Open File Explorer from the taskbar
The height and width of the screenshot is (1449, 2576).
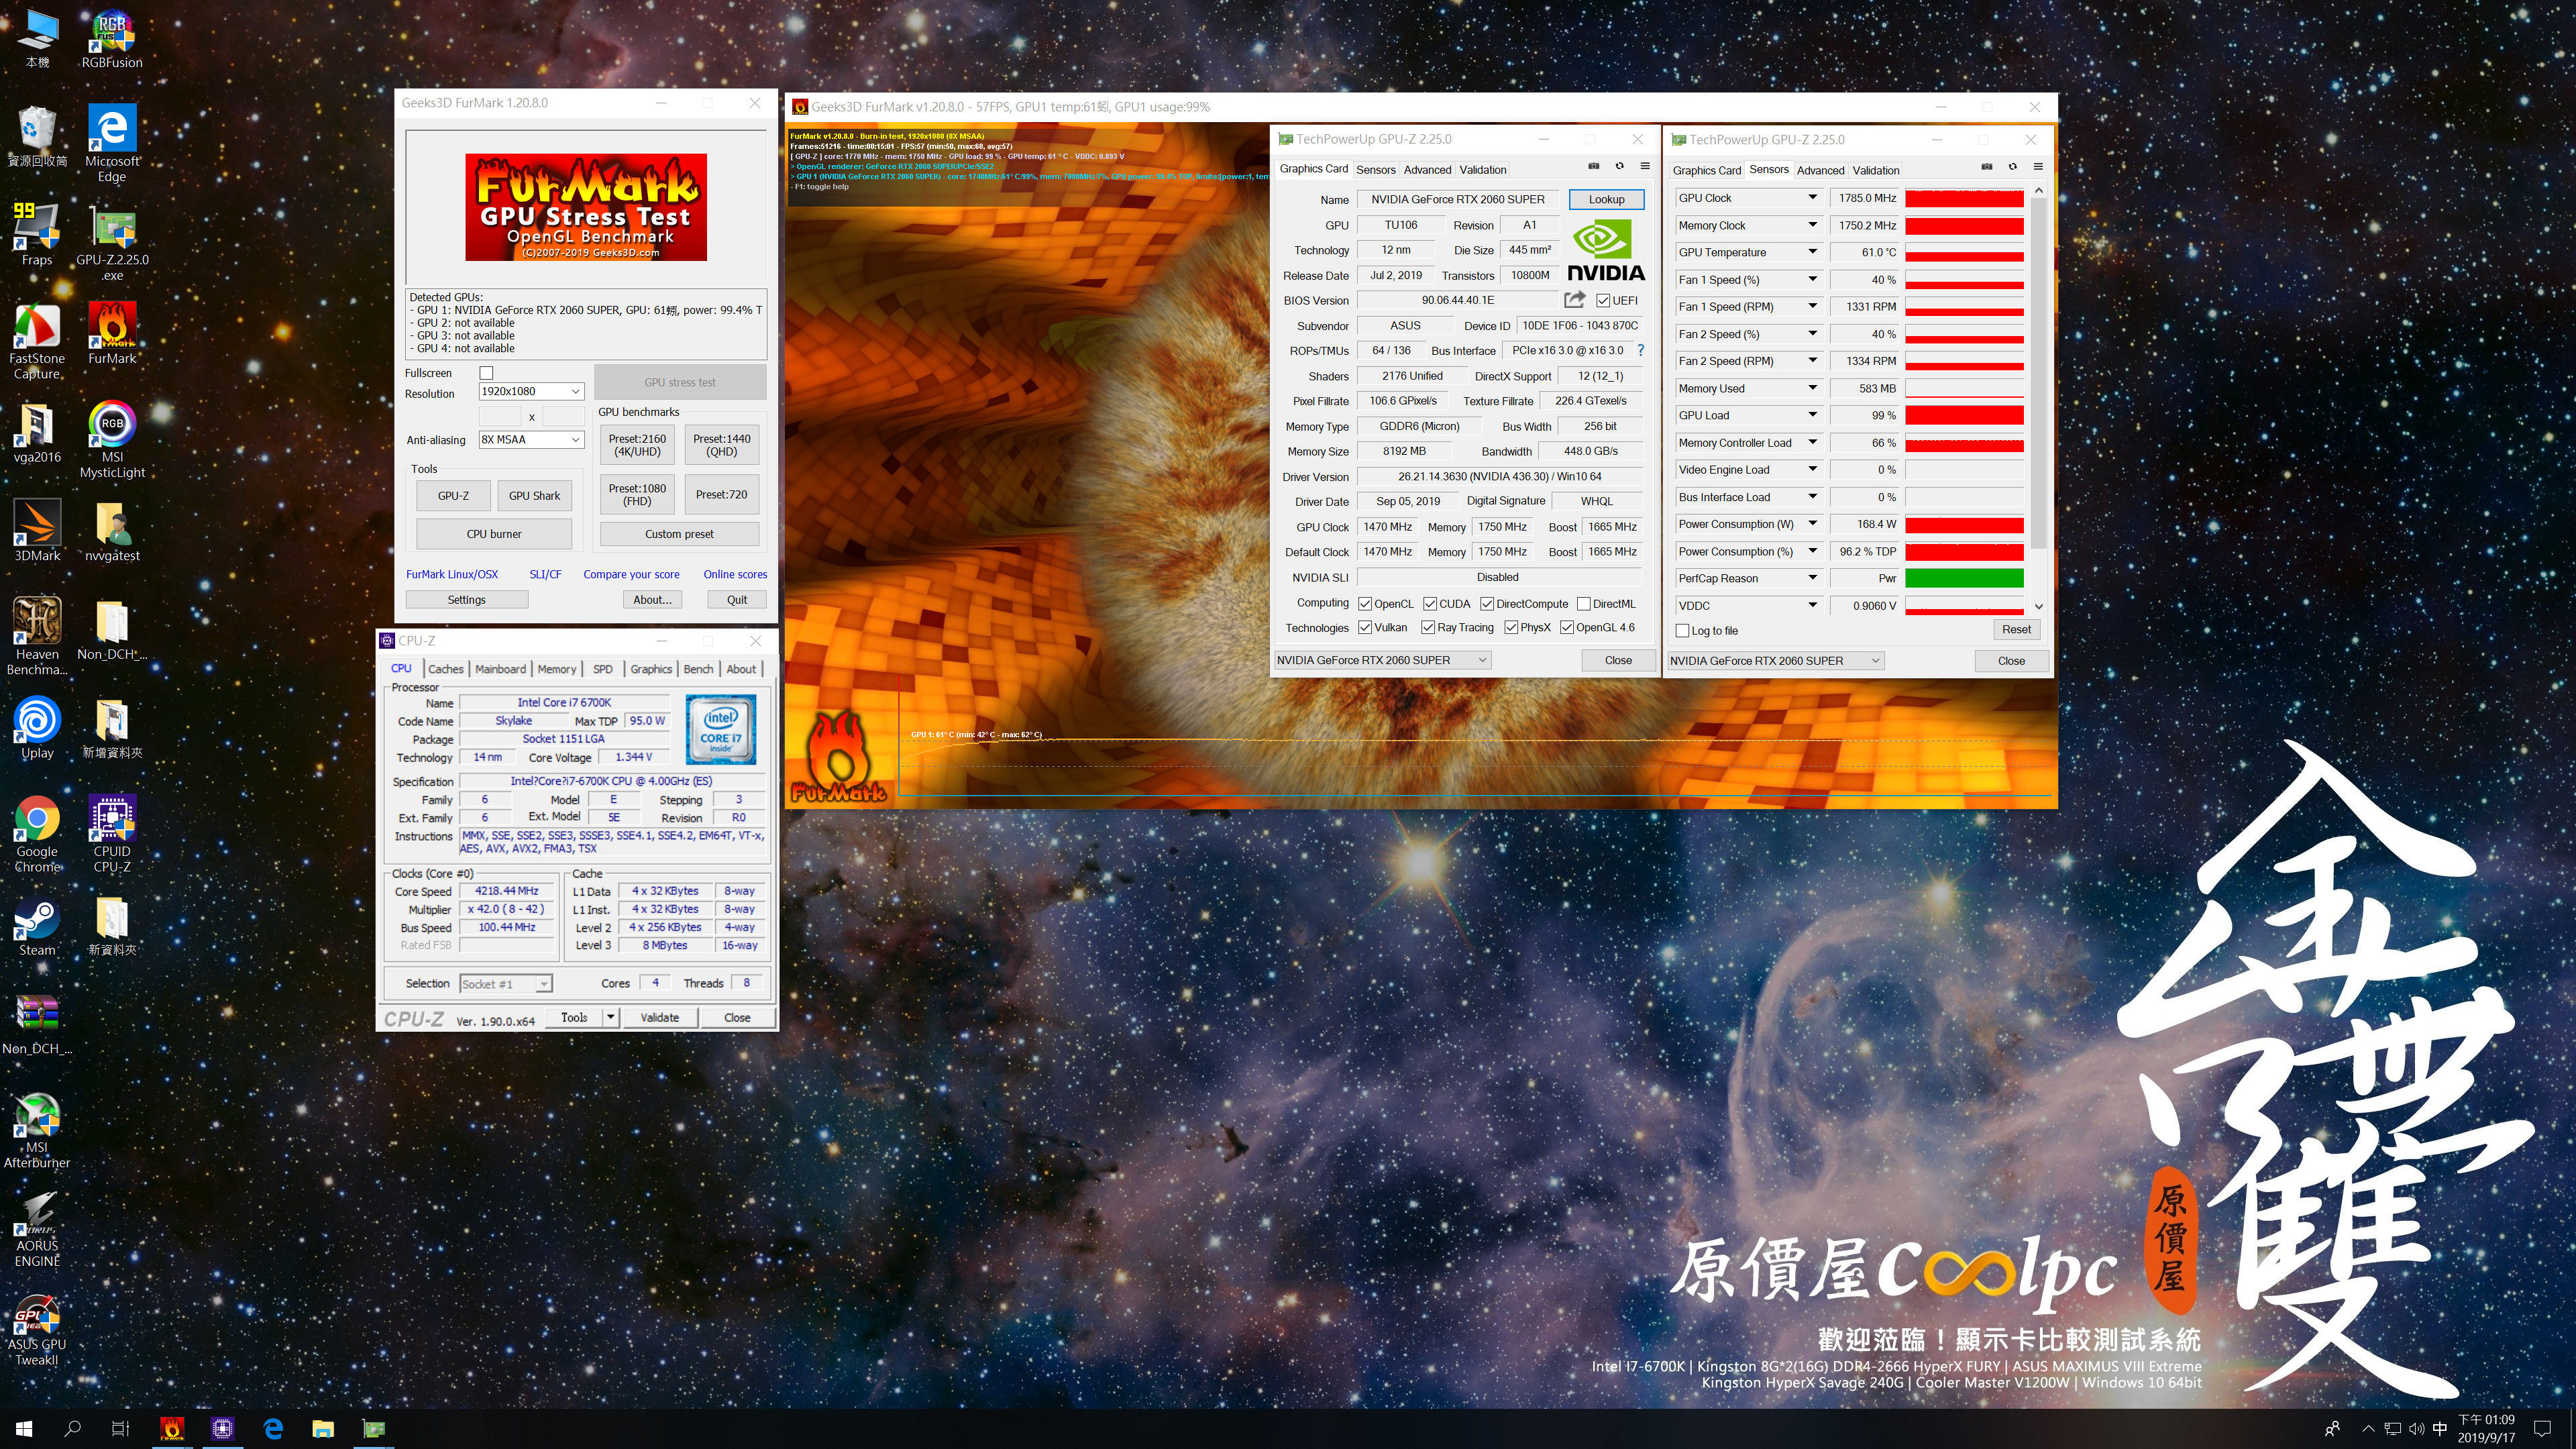[x=322, y=1428]
